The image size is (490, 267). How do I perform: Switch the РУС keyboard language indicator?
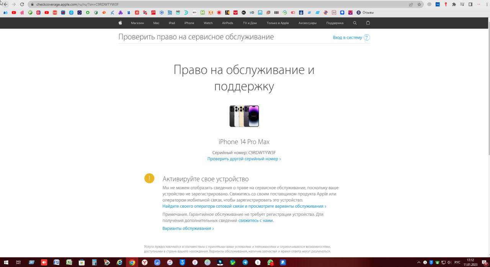(457, 262)
